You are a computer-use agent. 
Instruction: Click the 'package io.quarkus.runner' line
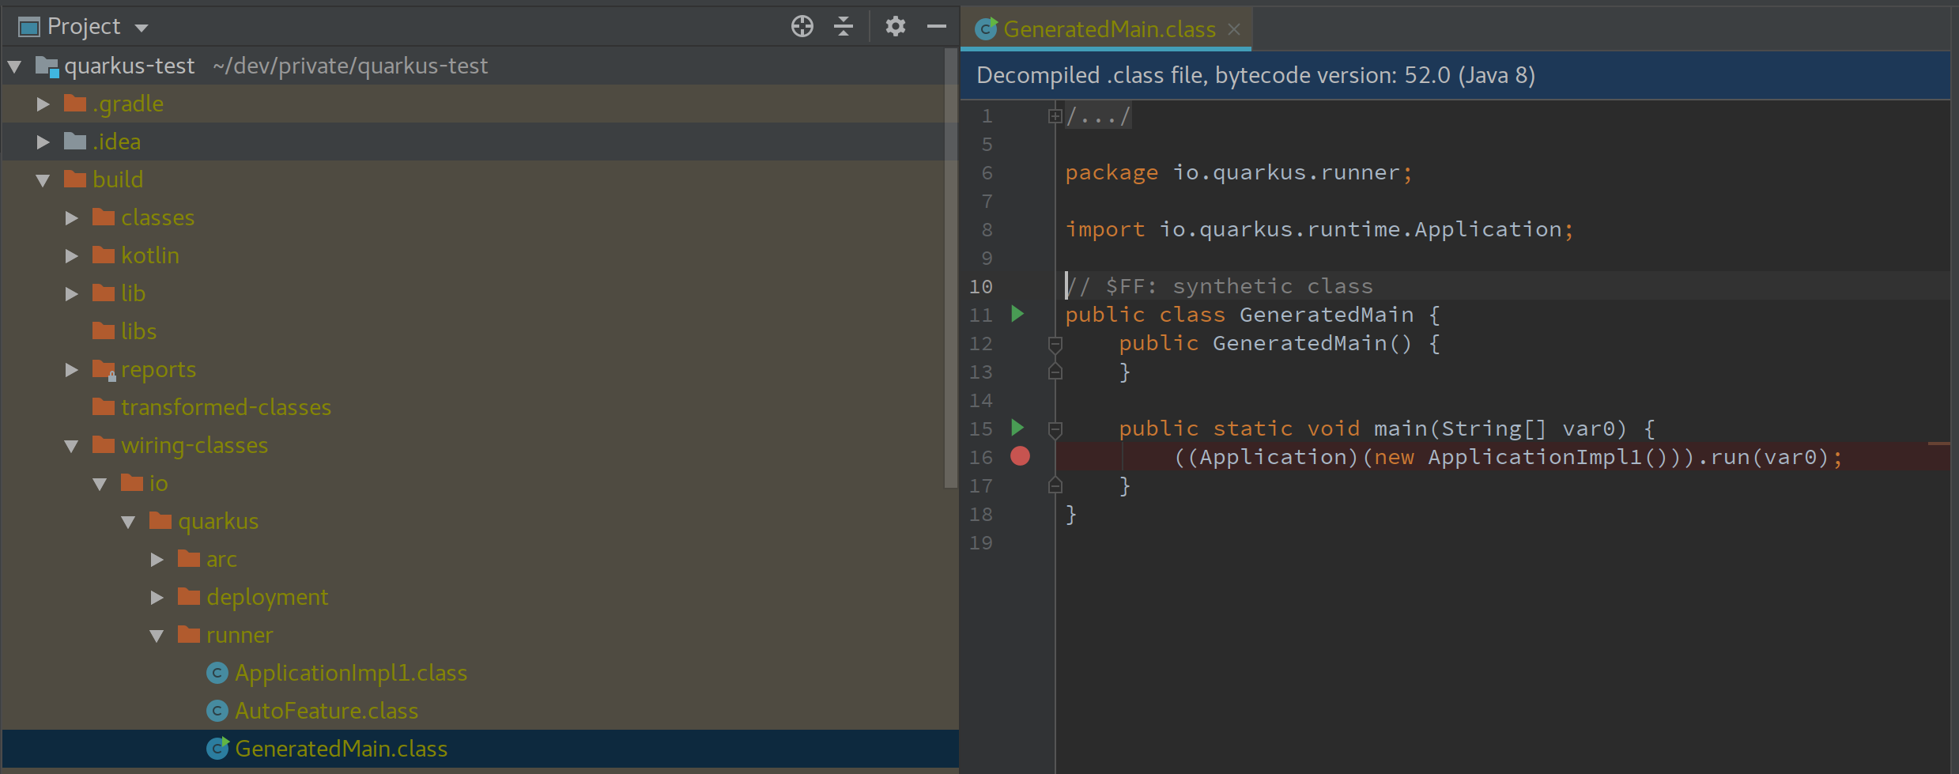point(1238,172)
